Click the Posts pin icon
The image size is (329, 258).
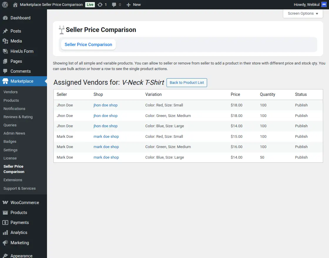click(5, 31)
